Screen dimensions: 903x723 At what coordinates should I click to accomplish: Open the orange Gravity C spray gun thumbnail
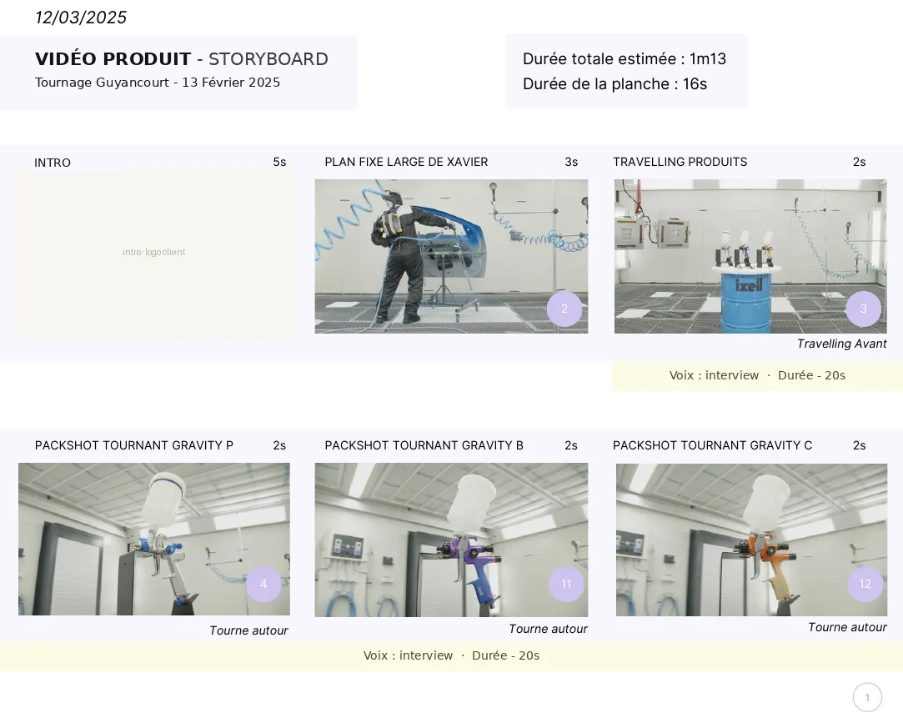(x=751, y=540)
